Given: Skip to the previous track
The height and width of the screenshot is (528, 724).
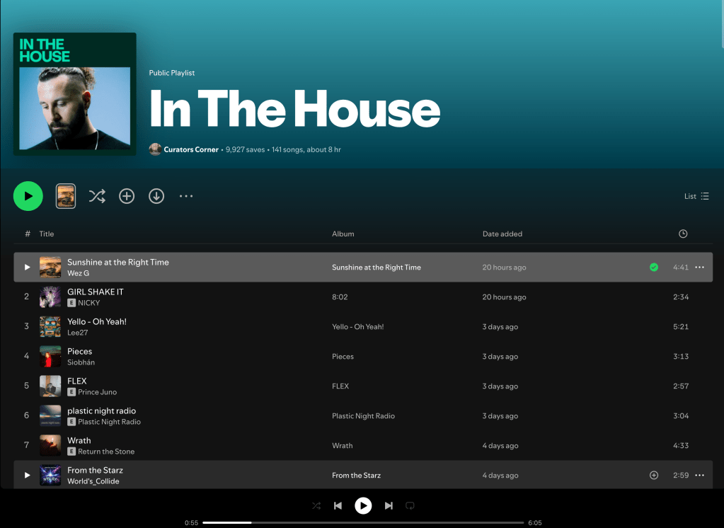Looking at the screenshot, I should coord(338,505).
